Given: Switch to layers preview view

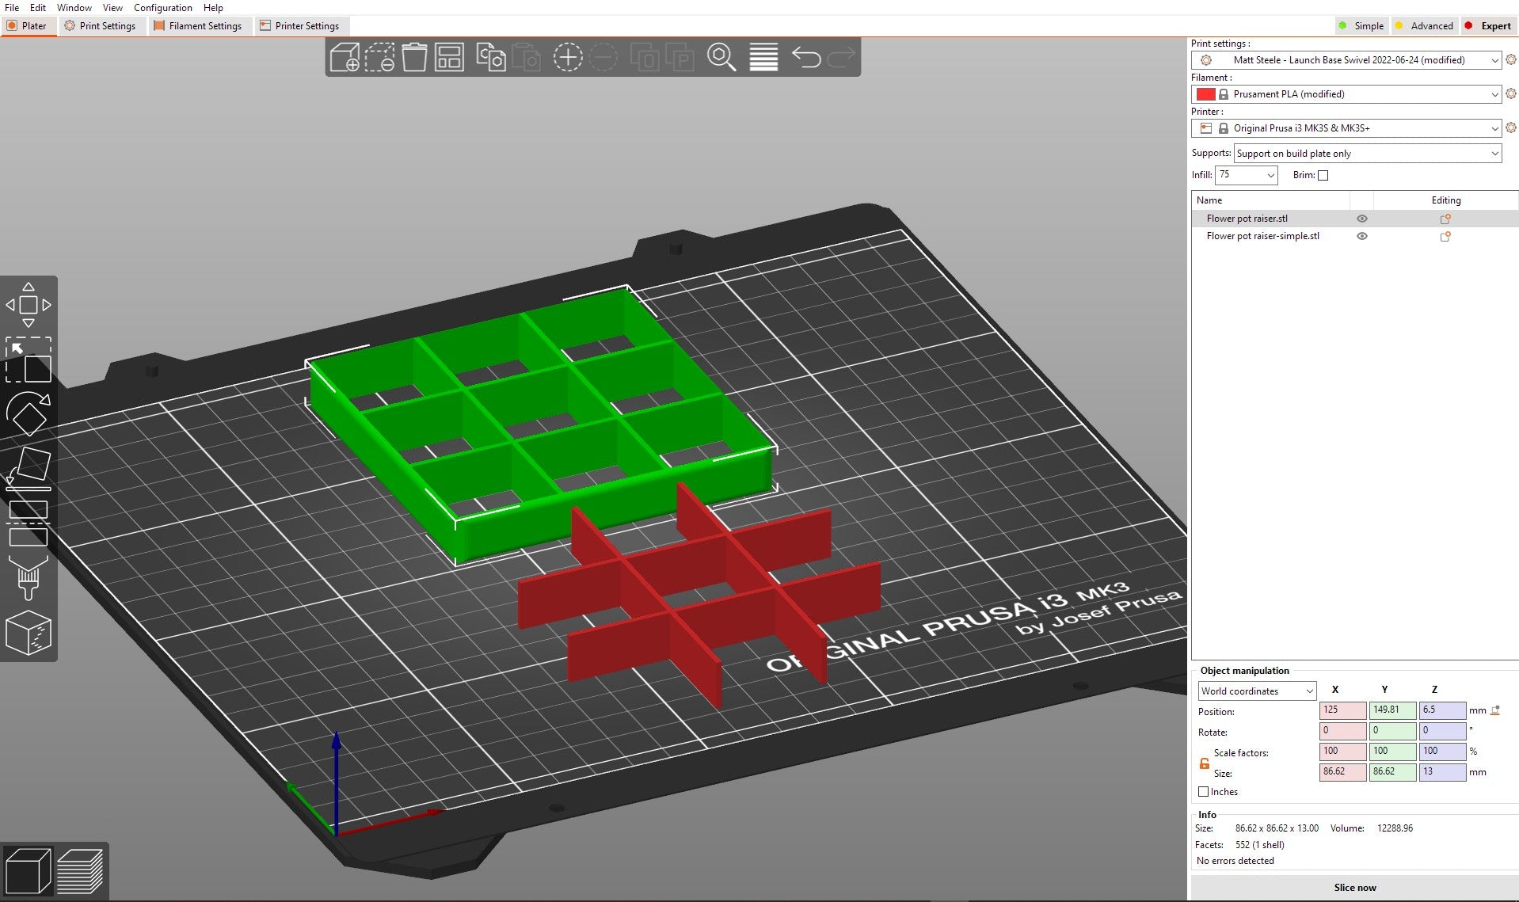Looking at the screenshot, I should pyautogui.click(x=80, y=871).
